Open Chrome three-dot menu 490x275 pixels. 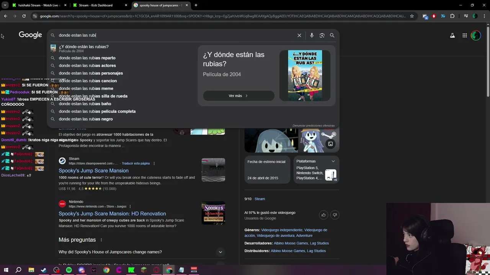point(484,16)
